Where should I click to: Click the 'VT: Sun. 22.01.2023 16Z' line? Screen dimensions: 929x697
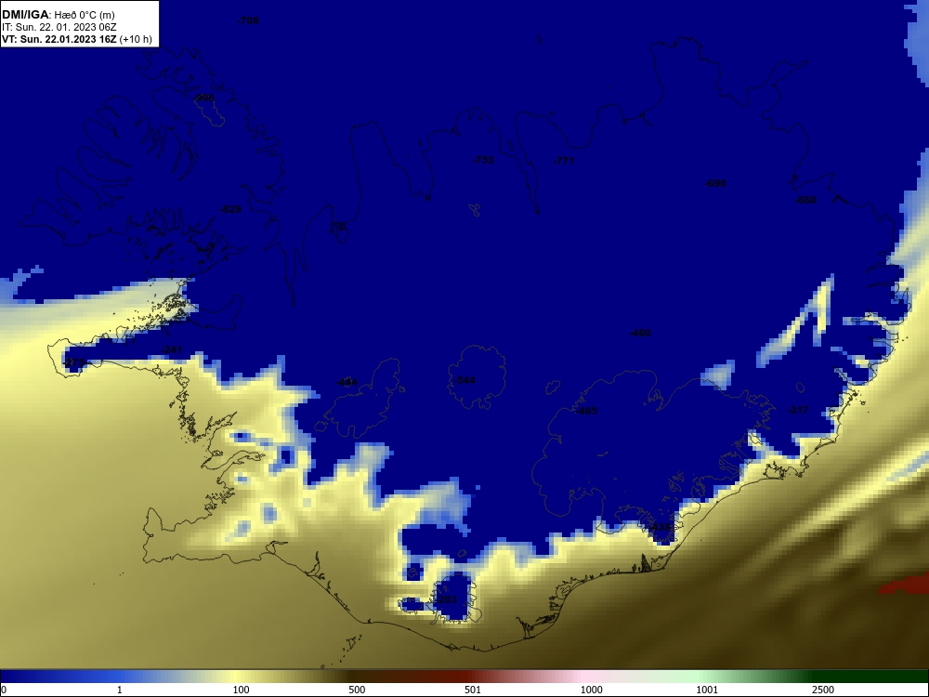click(x=59, y=40)
